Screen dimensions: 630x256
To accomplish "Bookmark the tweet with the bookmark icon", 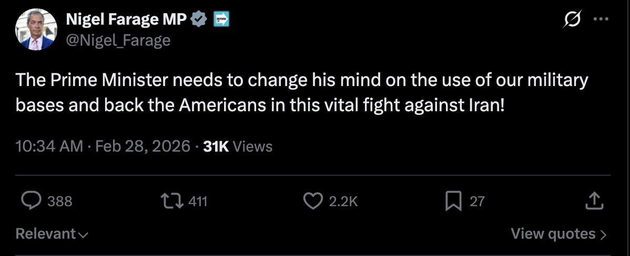I will (453, 201).
